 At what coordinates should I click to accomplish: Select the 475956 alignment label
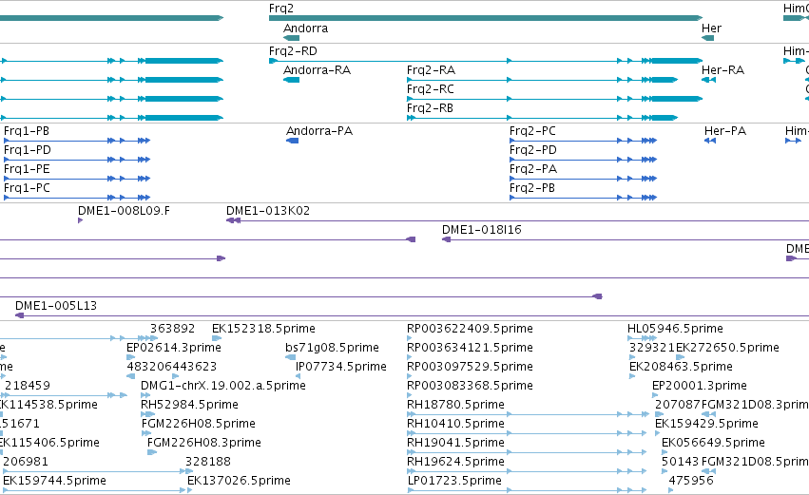[691, 481]
